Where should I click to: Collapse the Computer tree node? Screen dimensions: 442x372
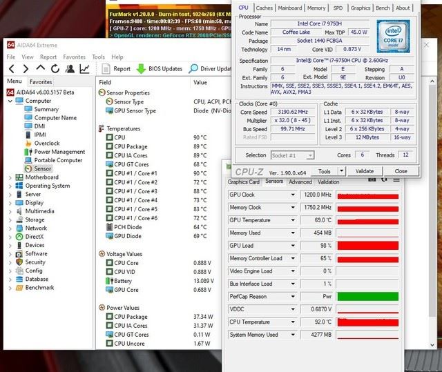tap(10, 101)
